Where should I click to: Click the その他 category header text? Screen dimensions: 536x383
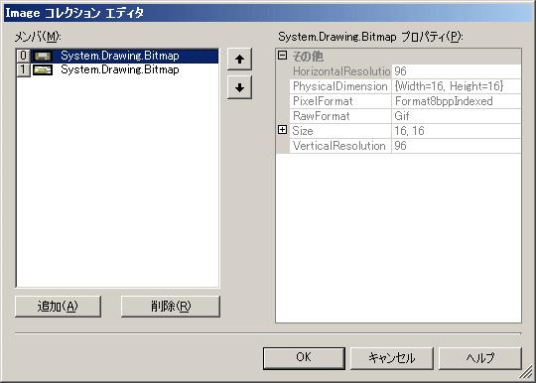308,57
